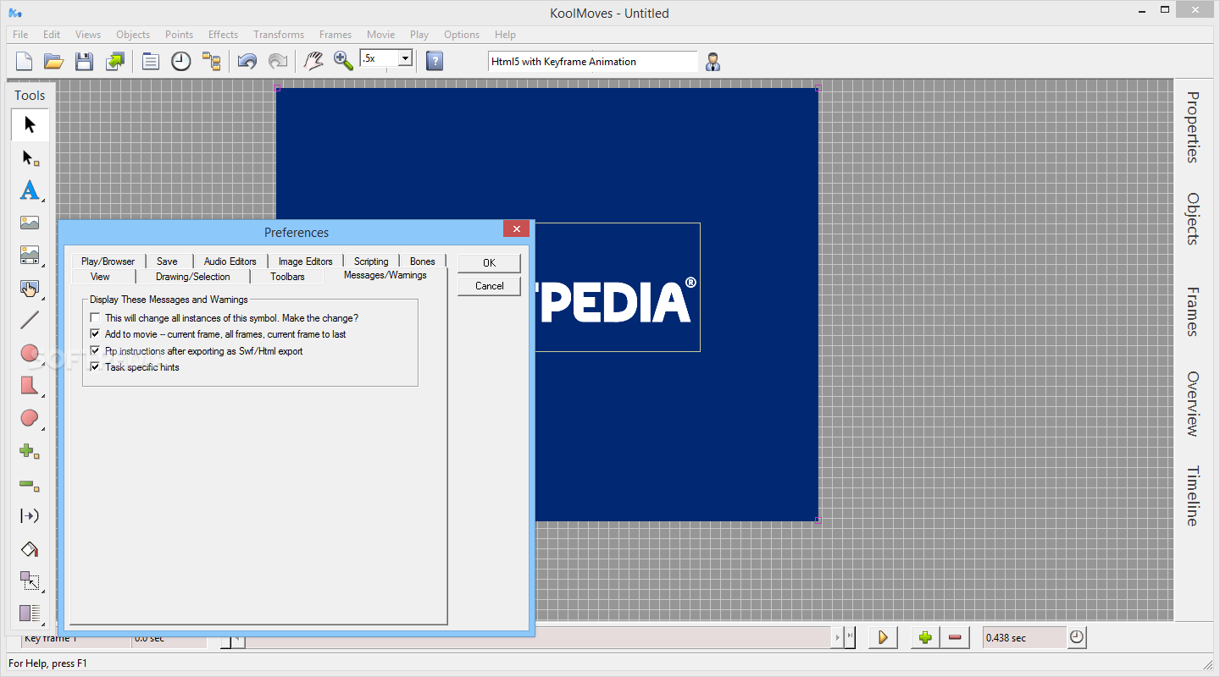1220x677 pixels.
Task: Save the movie with the floppy disk icon
Action: point(84,61)
